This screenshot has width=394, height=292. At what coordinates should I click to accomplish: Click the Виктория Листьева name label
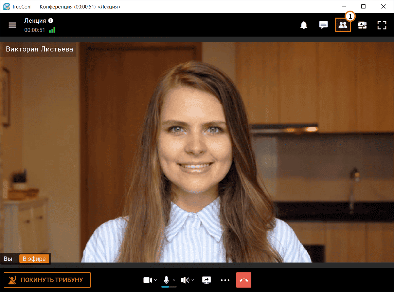click(39, 49)
